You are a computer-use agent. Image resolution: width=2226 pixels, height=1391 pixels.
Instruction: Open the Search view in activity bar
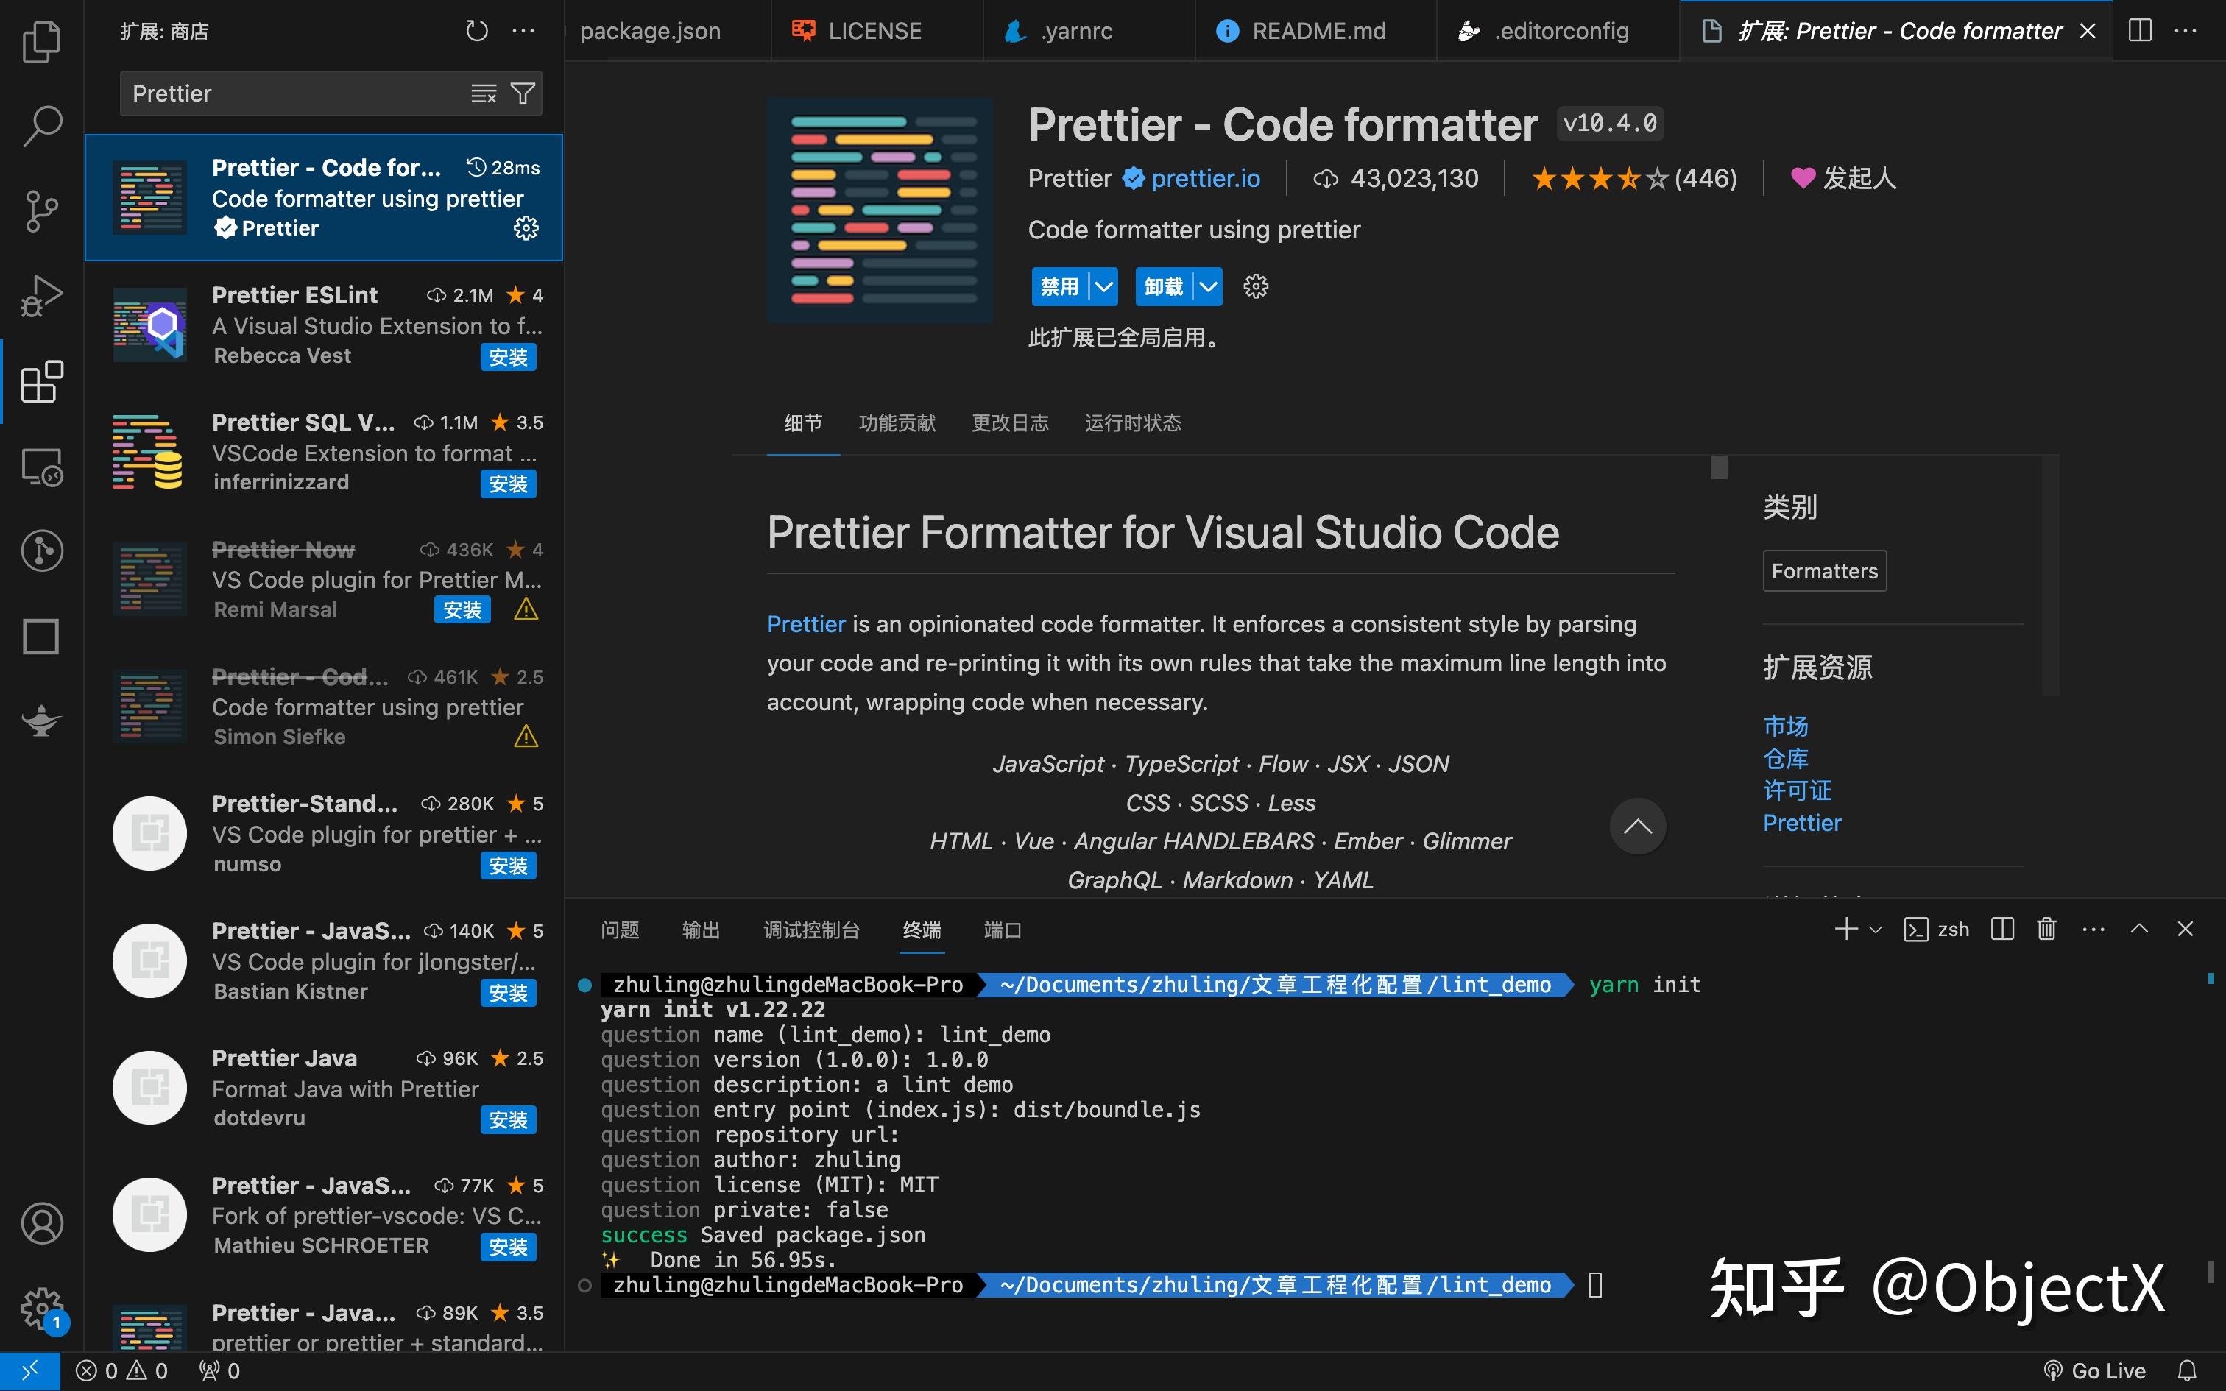pyautogui.click(x=41, y=126)
